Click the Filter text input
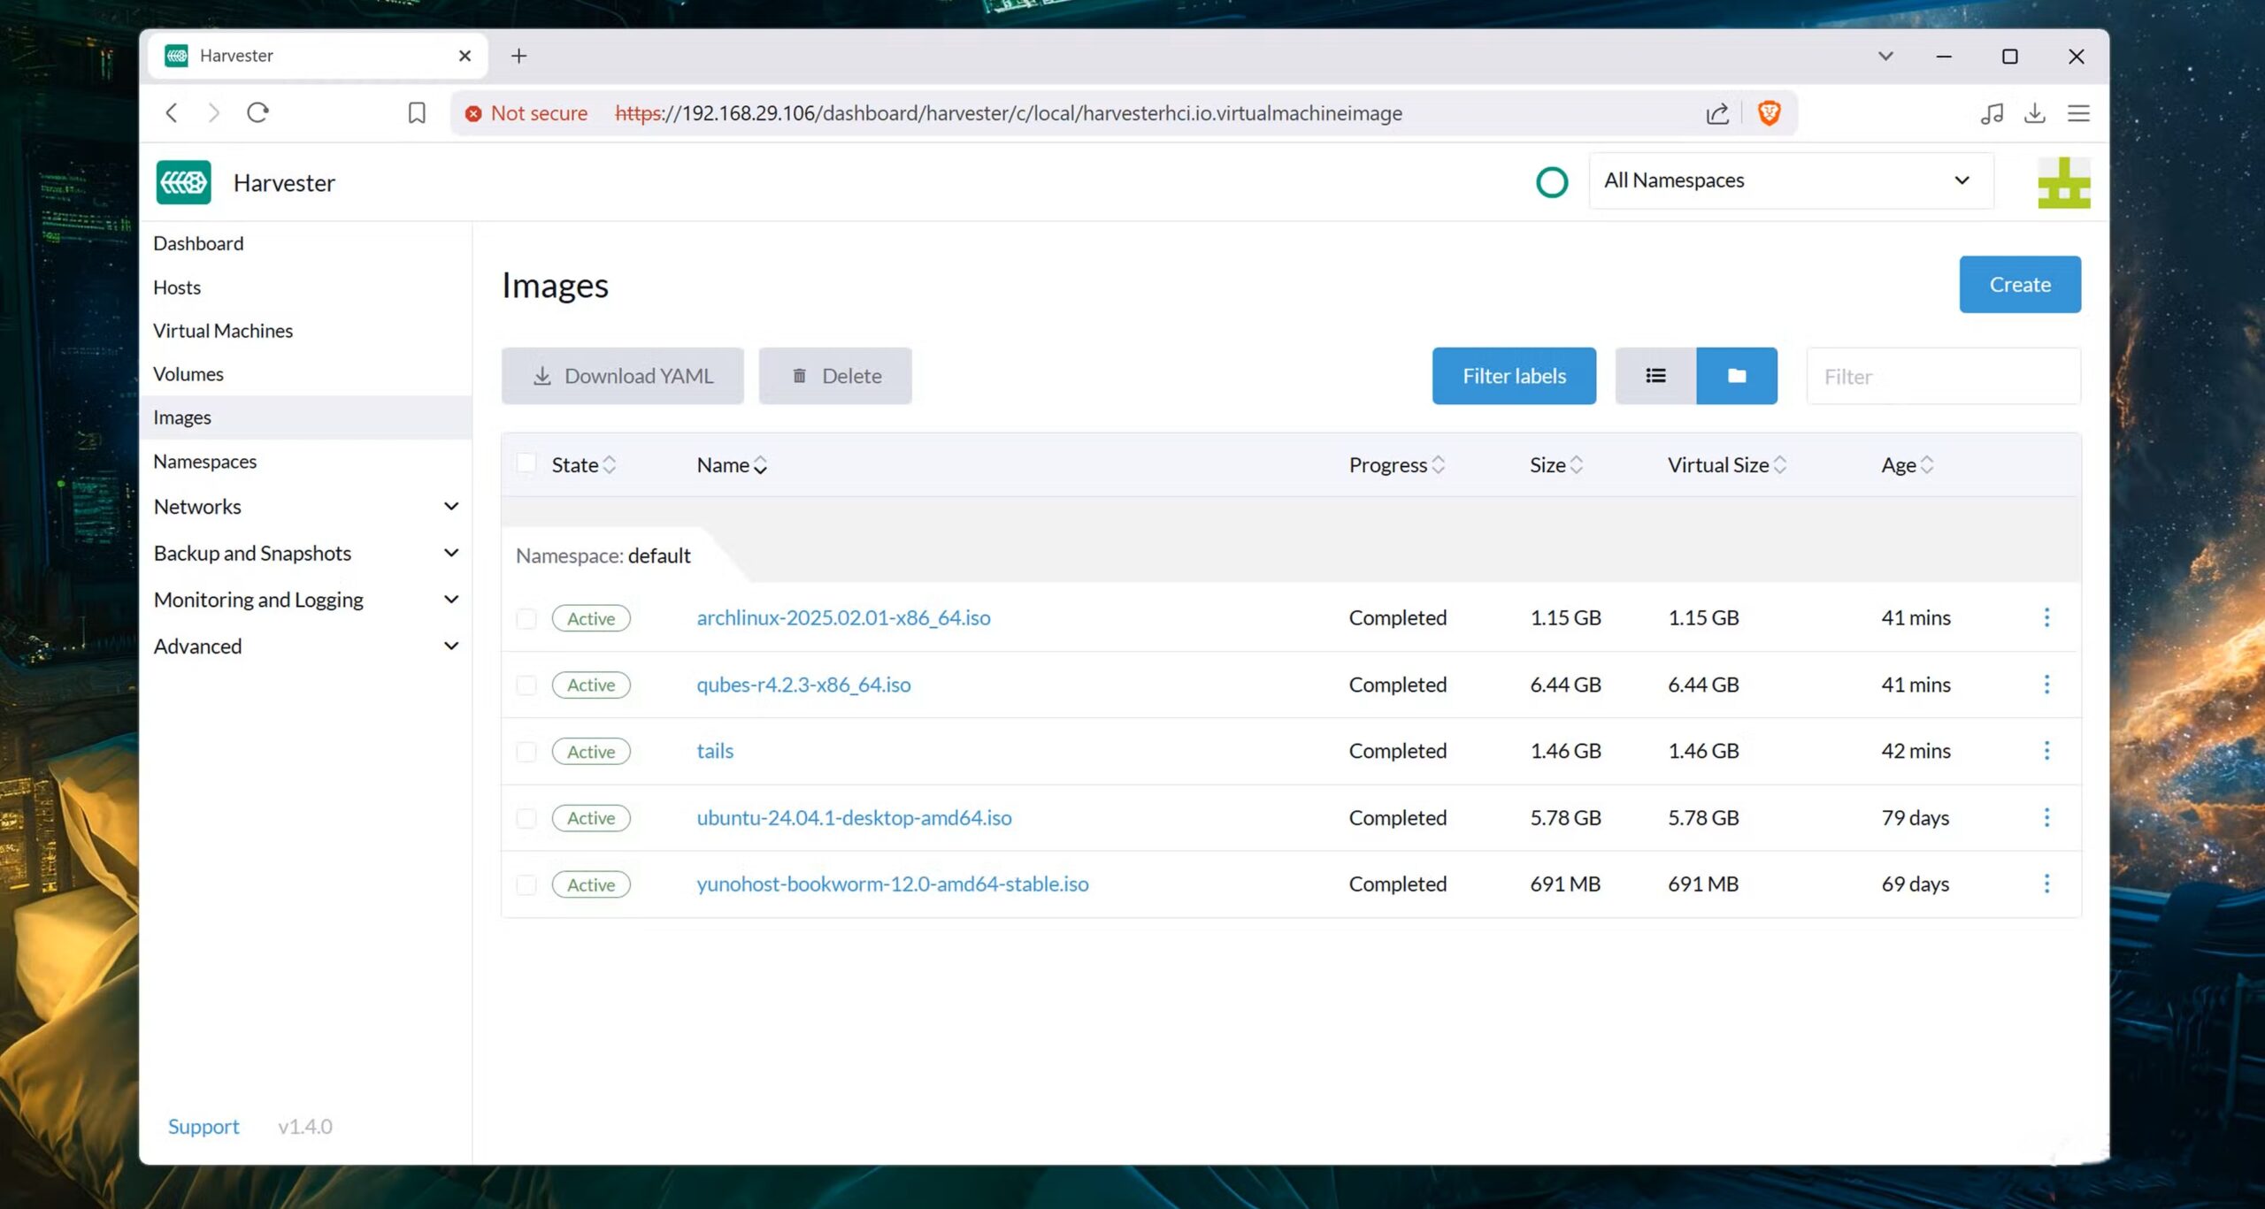 [x=1942, y=377]
